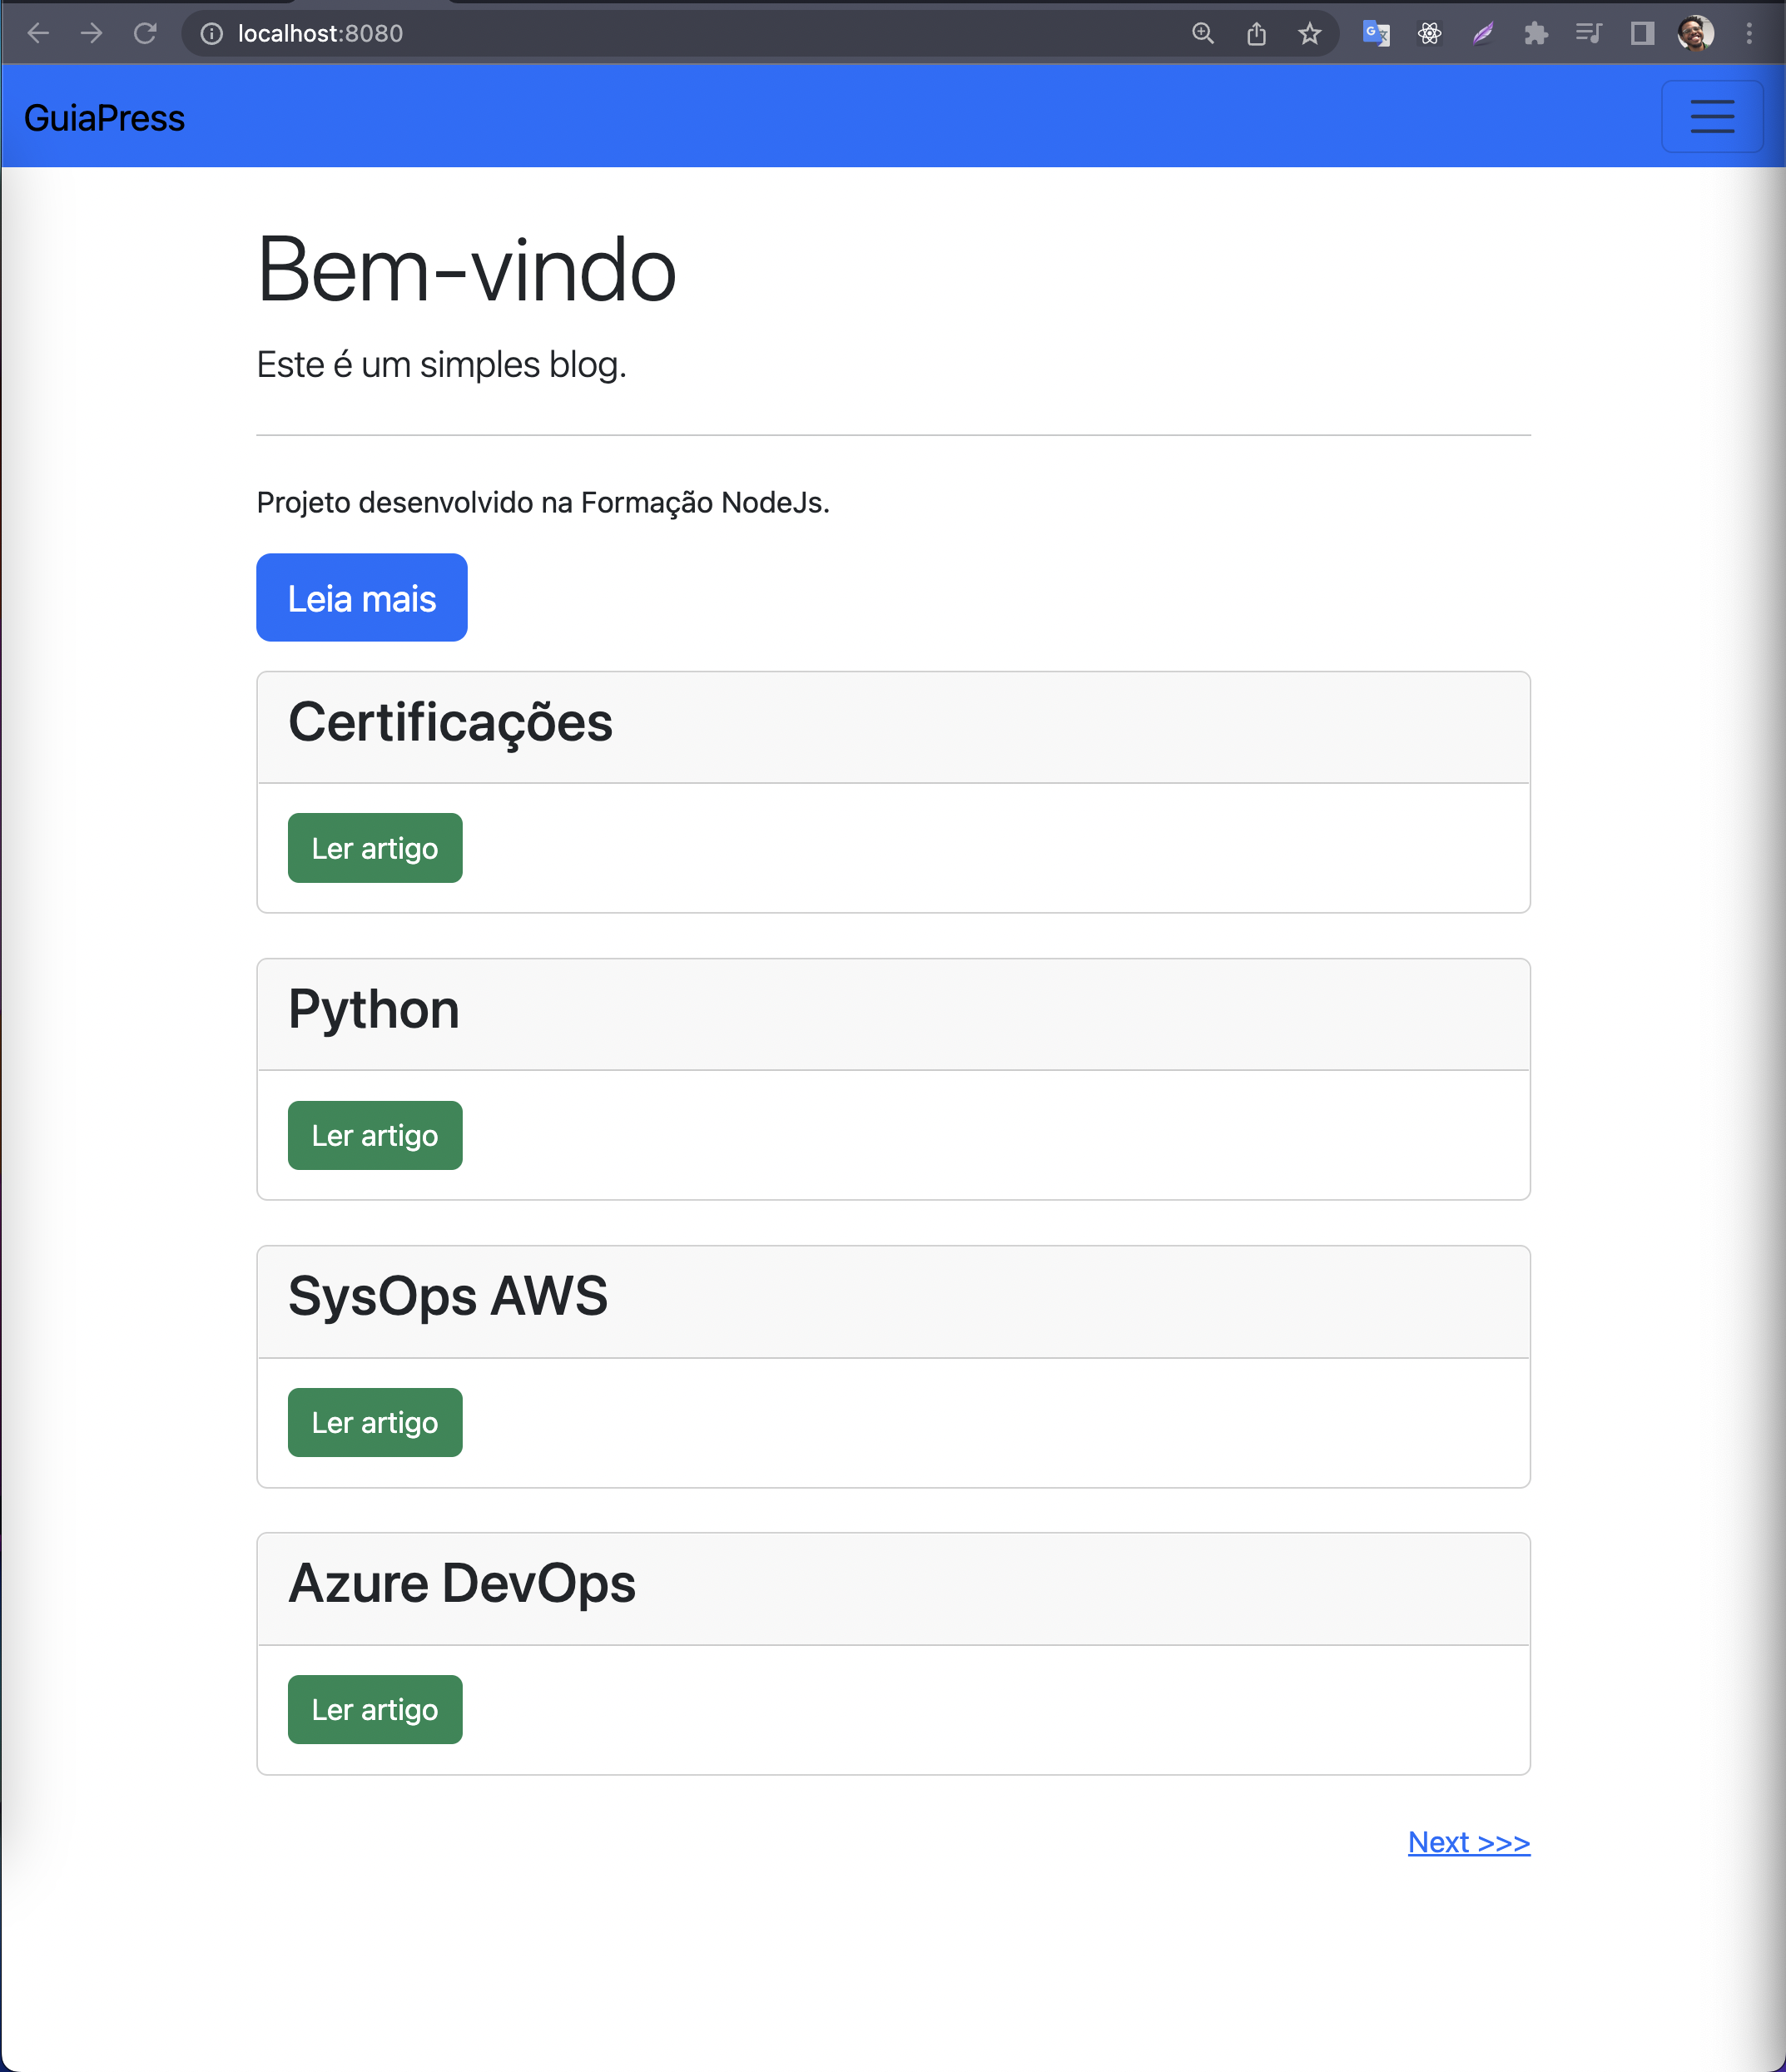This screenshot has height=2072, width=1786.
Task: Click the purple feather extension icon
Action: tap(1482, 33)
